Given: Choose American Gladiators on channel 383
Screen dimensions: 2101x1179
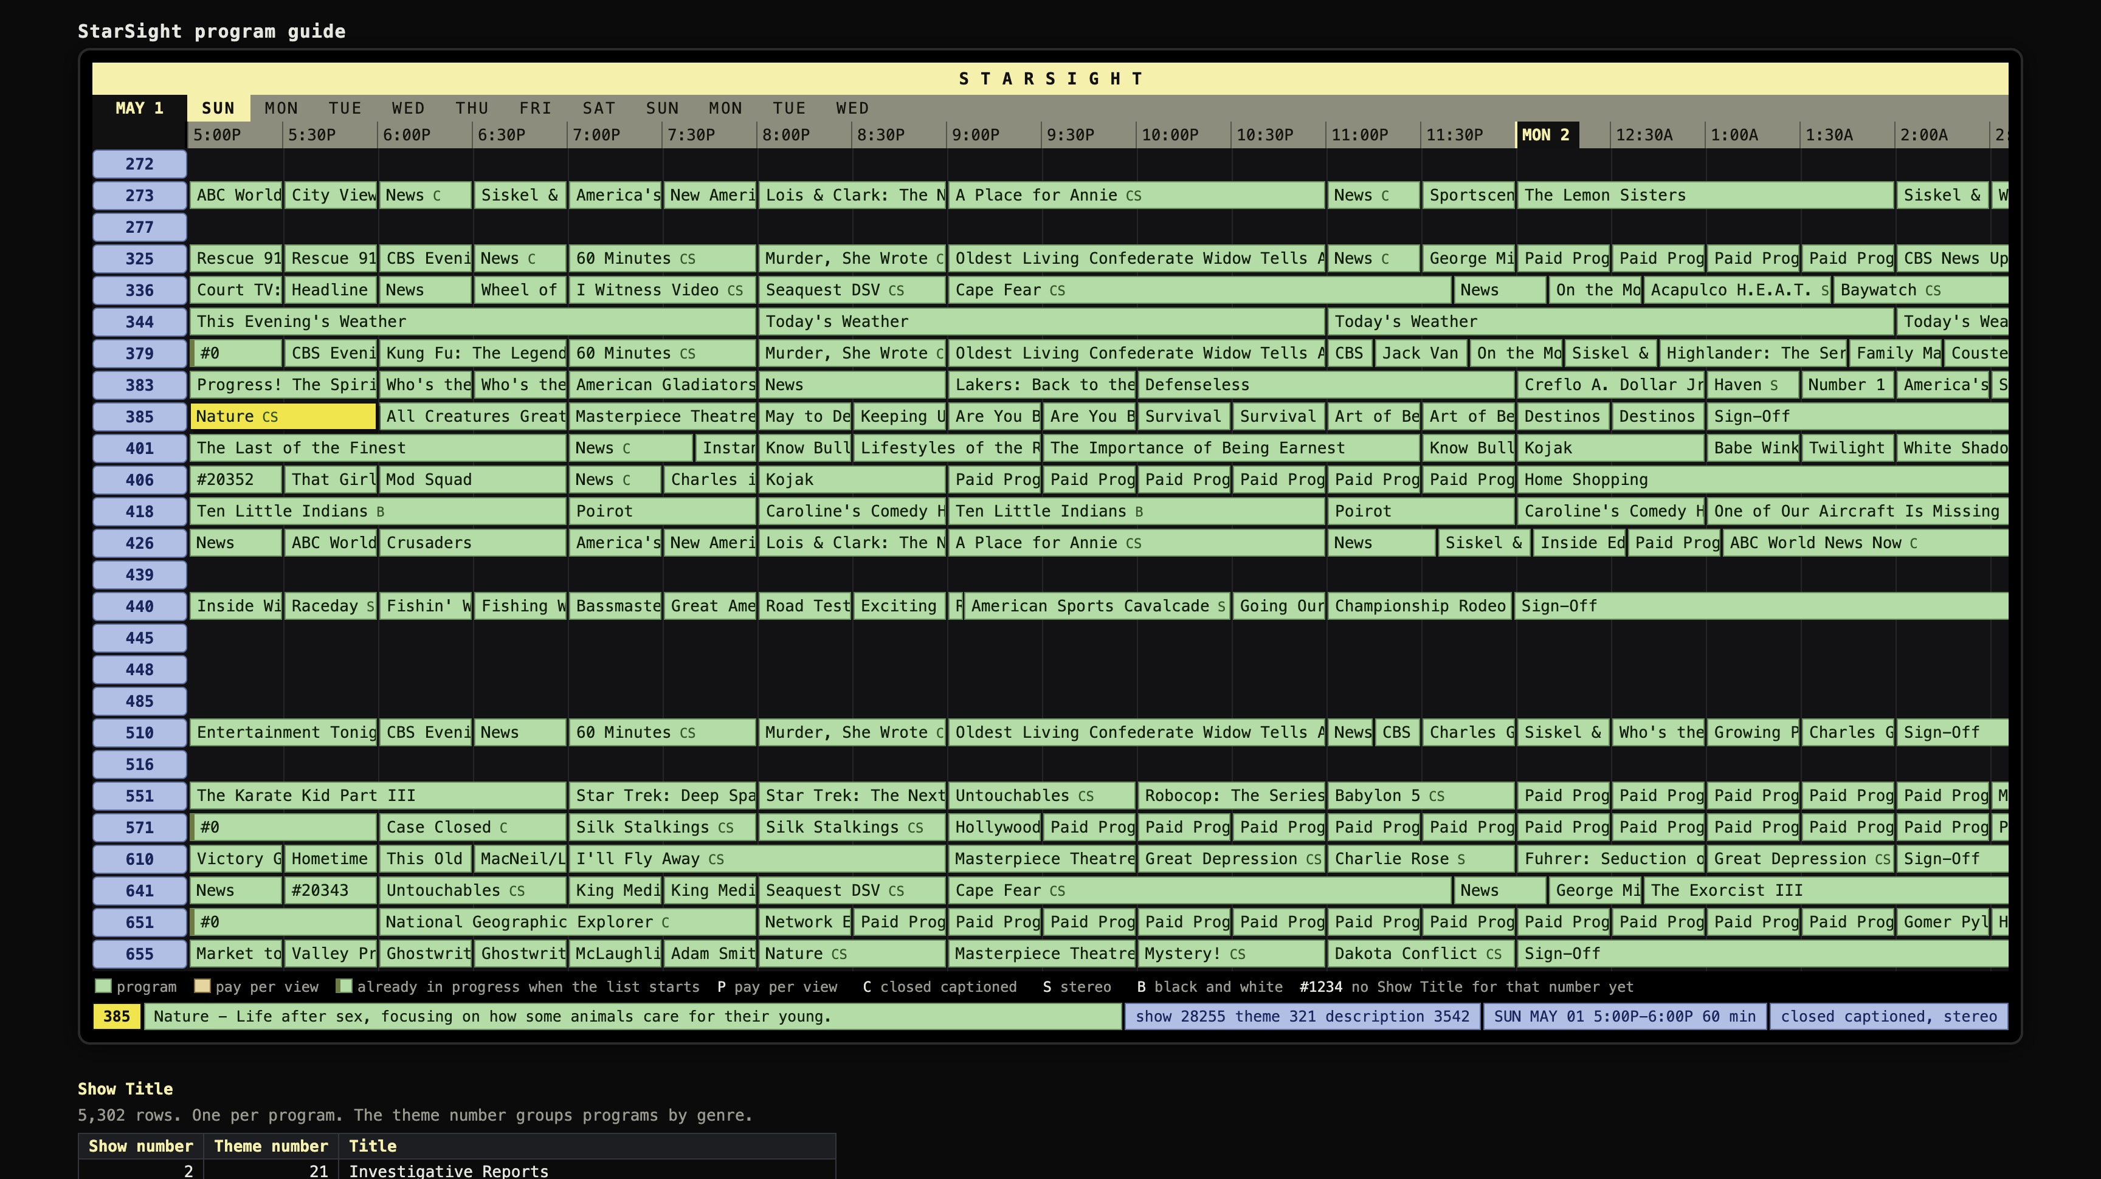Looking at the screenshot, I should click(x=662, y=385).
